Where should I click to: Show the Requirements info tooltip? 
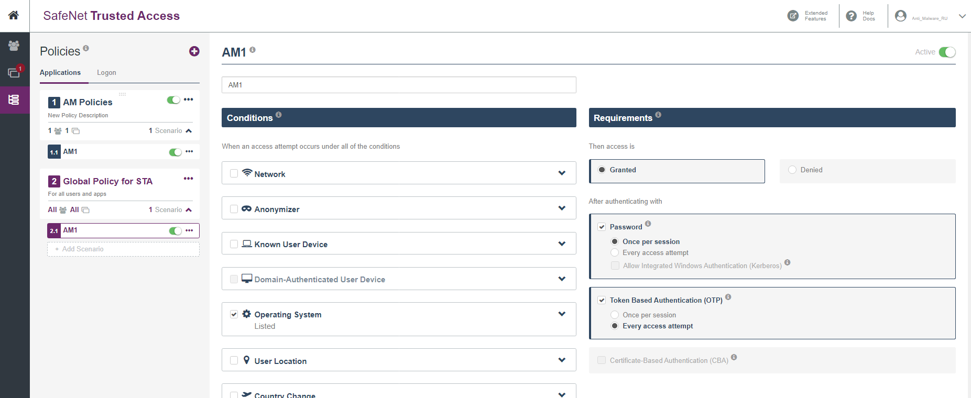tap(658, 115)
